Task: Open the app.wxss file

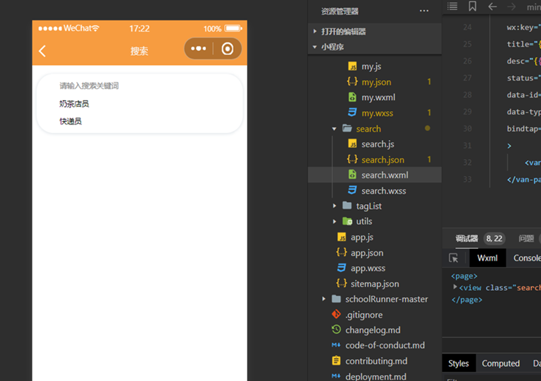Action: click(x=367, y=268)
